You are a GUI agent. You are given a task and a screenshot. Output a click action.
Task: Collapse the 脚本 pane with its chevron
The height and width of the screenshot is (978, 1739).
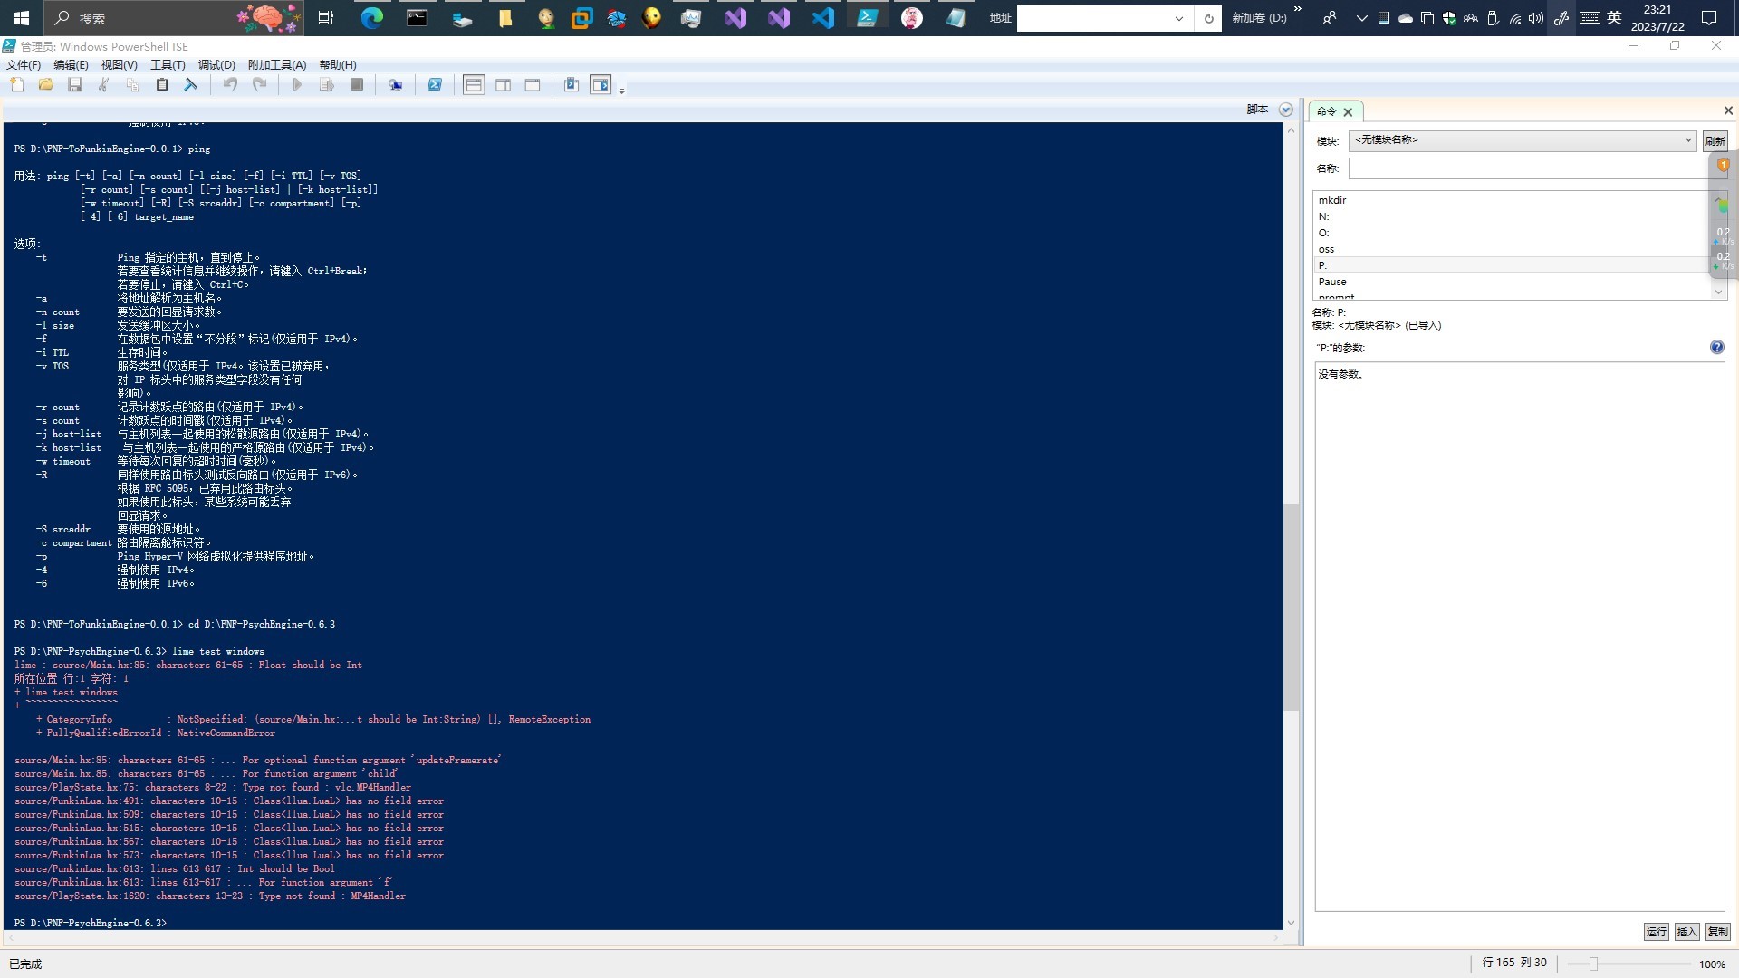tap(1285, 109)
